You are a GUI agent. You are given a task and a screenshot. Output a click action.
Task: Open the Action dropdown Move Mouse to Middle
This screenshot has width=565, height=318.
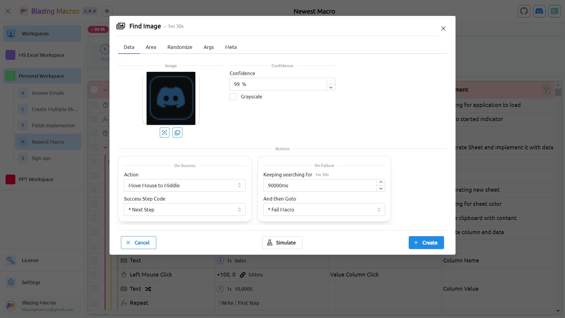click(185, 185)
